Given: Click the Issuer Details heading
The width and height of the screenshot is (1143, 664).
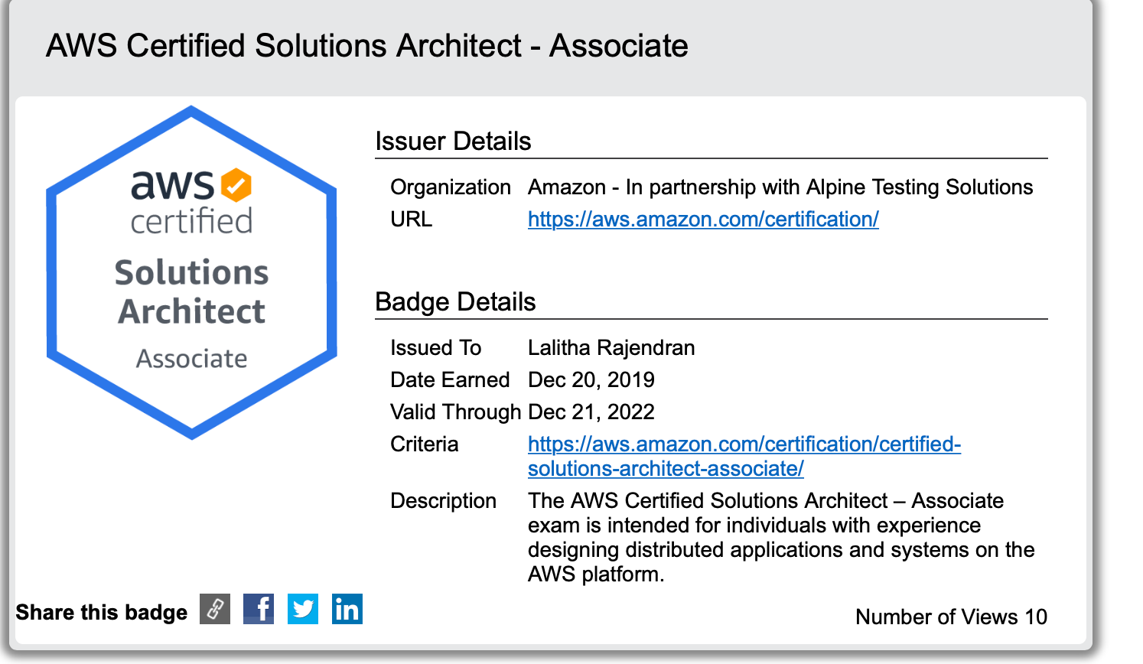Looking at the screenshot, I should coord(453,142).
